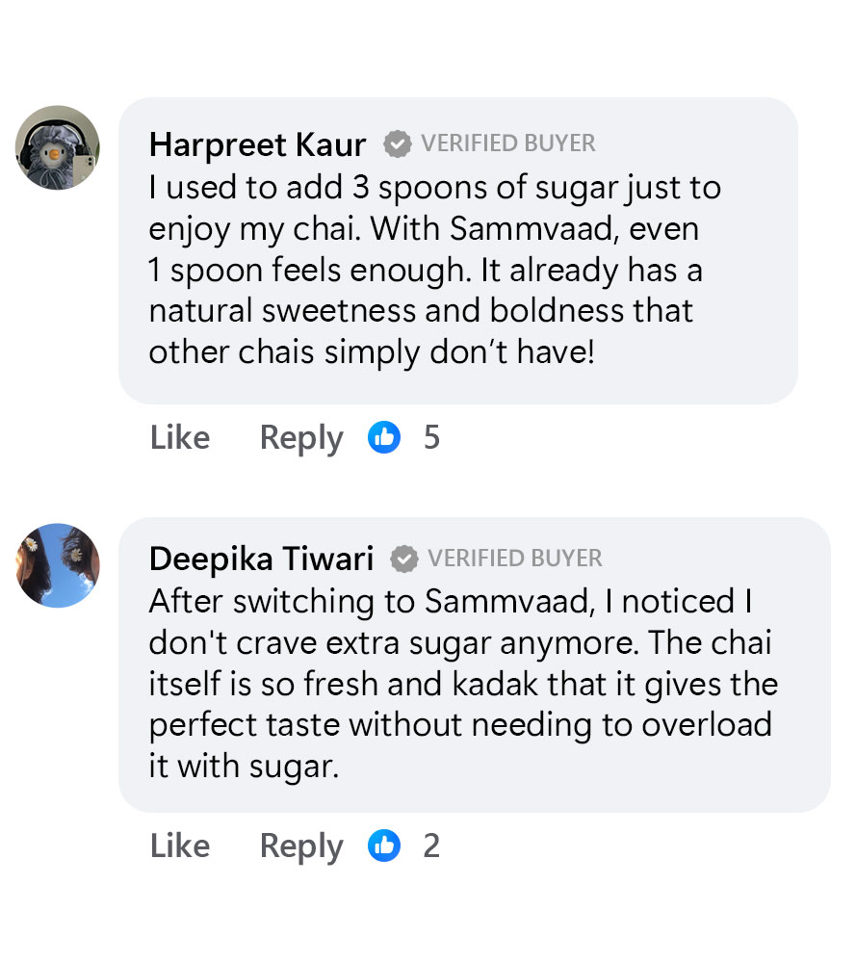Open Harpreet Kaur's profile picture
This screenshot has height=963, width=856.
(x=57, y=147)
